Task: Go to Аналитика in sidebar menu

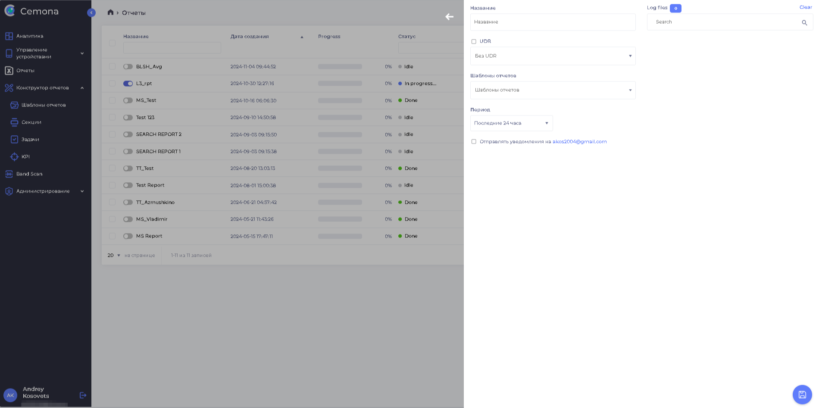Action: [x=30, y=36]
